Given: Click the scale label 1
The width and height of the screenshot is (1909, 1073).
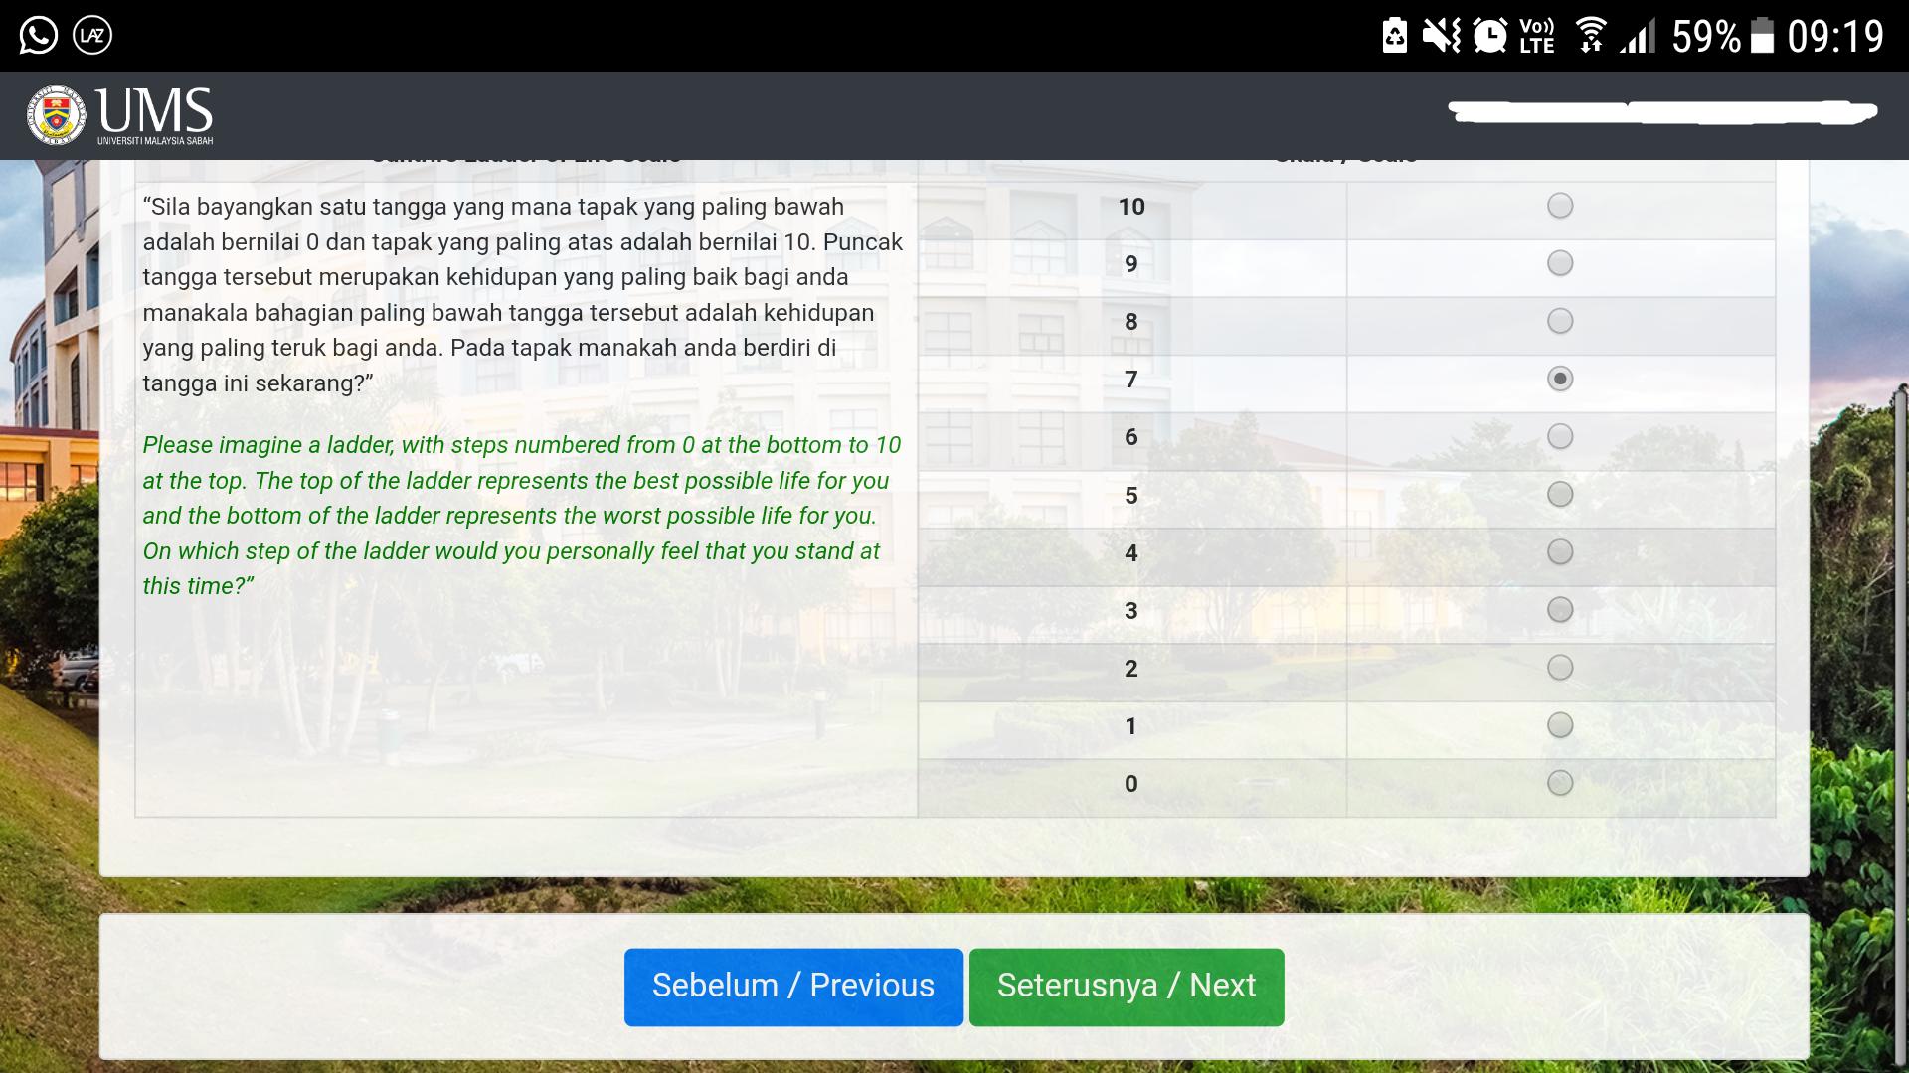Looking at the screenshot, I should [x=1131, y=726].
